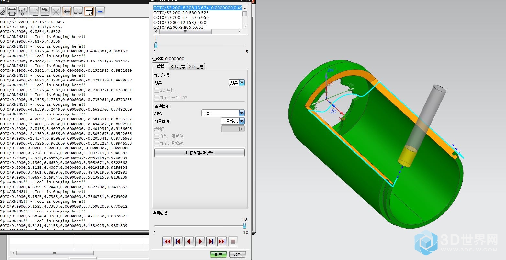This screenshot has width=506, height=260.
Task: Click the paste clipboard icon
Action: click(x=45, y=12)
